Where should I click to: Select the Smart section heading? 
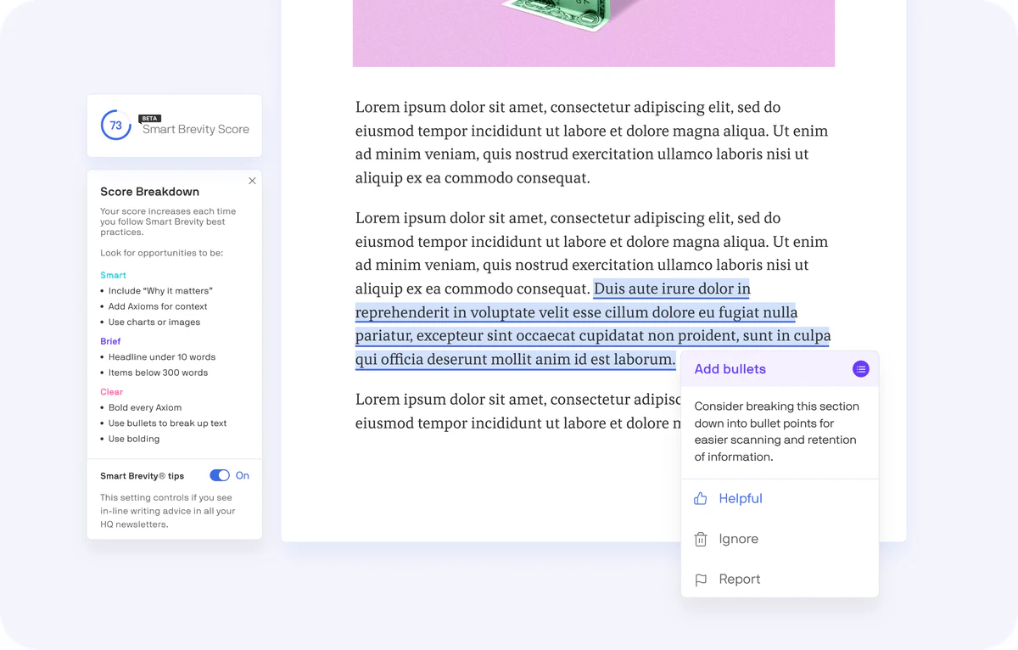click(x=113, y=275)
